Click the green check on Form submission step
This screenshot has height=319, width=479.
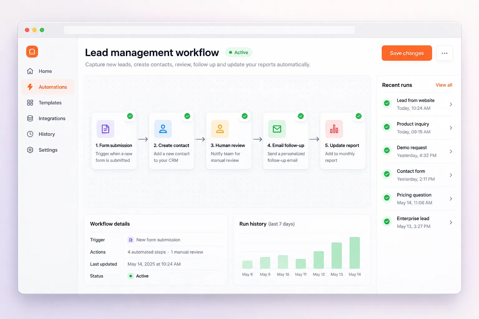point(130,116)
